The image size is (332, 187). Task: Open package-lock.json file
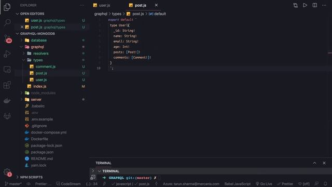pyautogui.click(x=47, y=145)
